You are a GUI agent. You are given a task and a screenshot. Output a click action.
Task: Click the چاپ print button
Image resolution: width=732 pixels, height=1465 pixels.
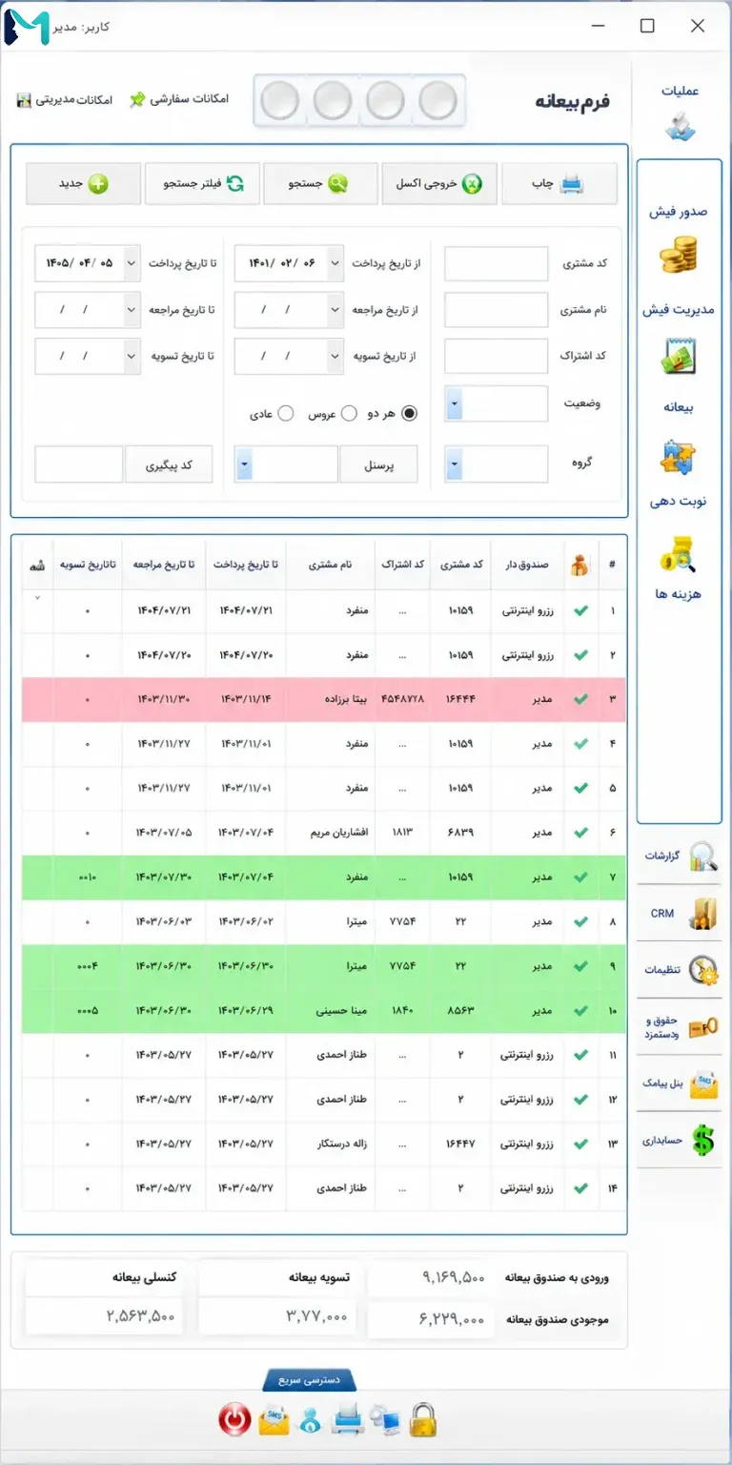[559, 184]
